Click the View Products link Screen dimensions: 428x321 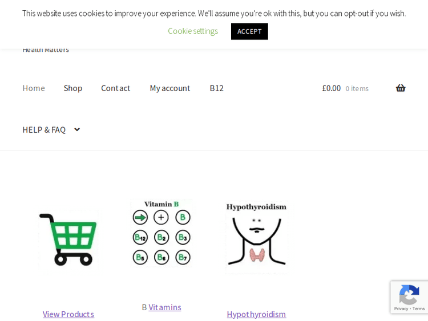[x=68, y=314]
